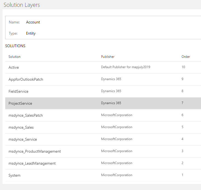Click the Solution column header

pyautogui.click(x=15, y=57)
